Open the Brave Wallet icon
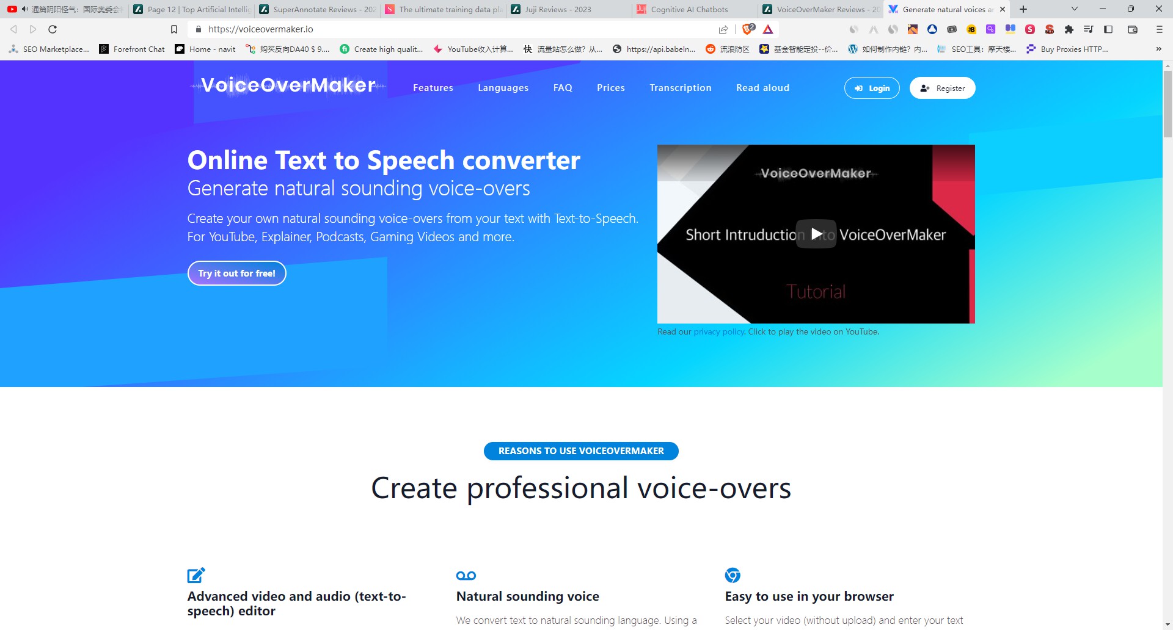1173x630 pixels. (x=1132, y=29)
